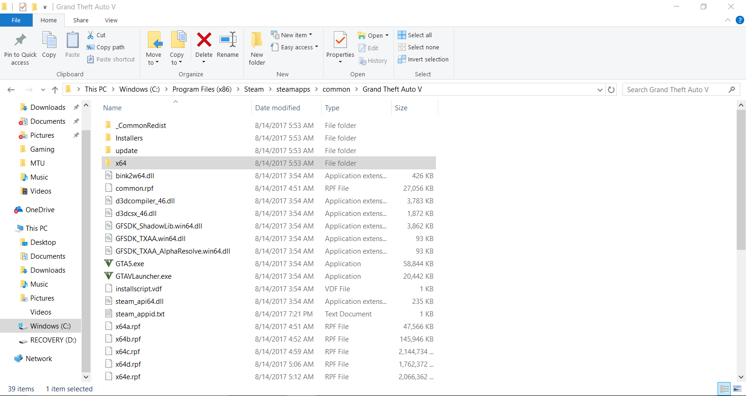Click the Help question mark icon

[x=739, y=20]
